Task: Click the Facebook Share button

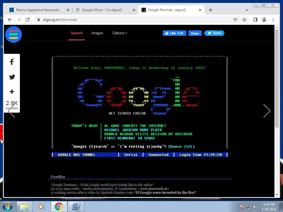Action: [195, 33]
